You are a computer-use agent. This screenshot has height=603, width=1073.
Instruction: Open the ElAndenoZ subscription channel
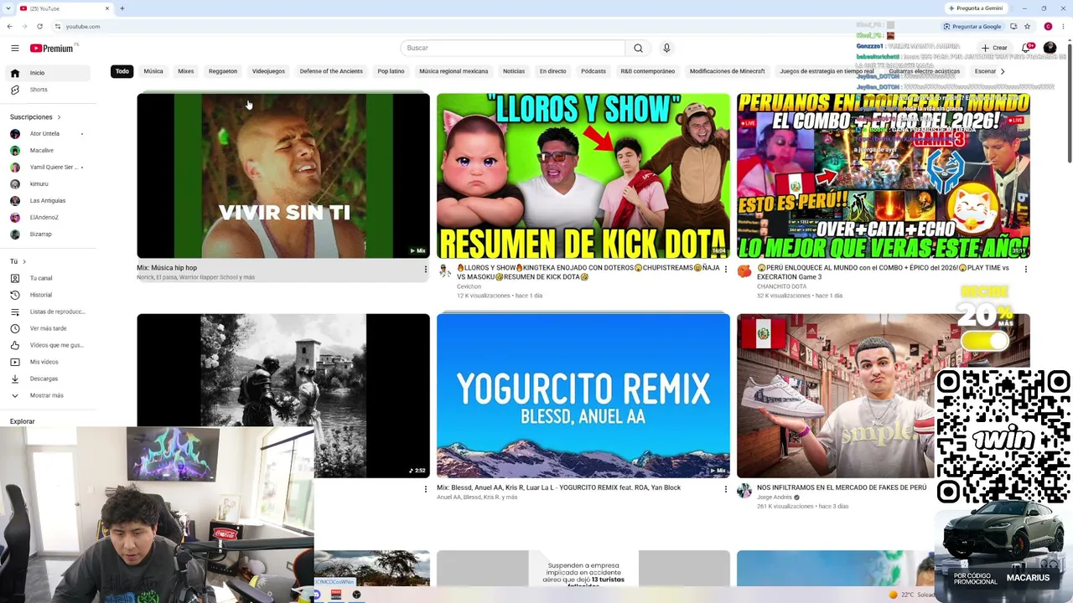coord(49,218)
